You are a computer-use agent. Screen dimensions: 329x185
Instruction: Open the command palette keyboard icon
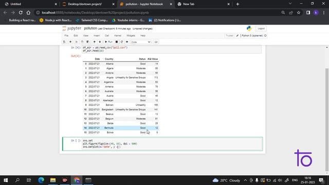tap(156, 42)
